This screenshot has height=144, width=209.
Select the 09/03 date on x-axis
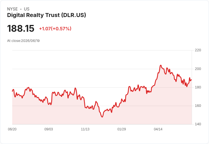coord(49,129)
